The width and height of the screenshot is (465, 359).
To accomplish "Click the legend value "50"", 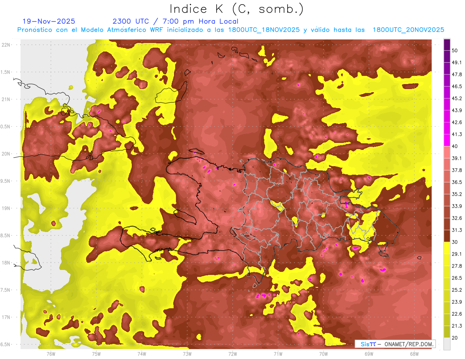I will point(455,50).
